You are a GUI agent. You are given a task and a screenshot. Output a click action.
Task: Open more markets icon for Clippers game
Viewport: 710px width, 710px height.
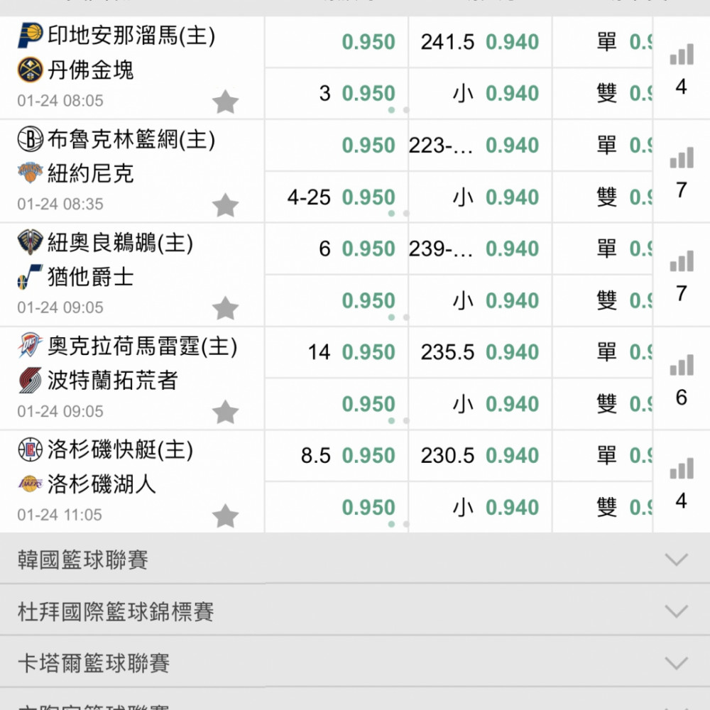coord(682,469)
